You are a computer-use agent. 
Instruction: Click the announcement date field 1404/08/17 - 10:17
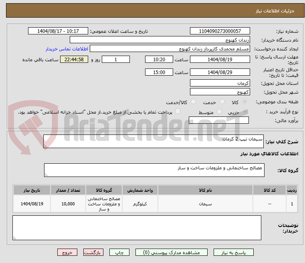tap(58, 31)
